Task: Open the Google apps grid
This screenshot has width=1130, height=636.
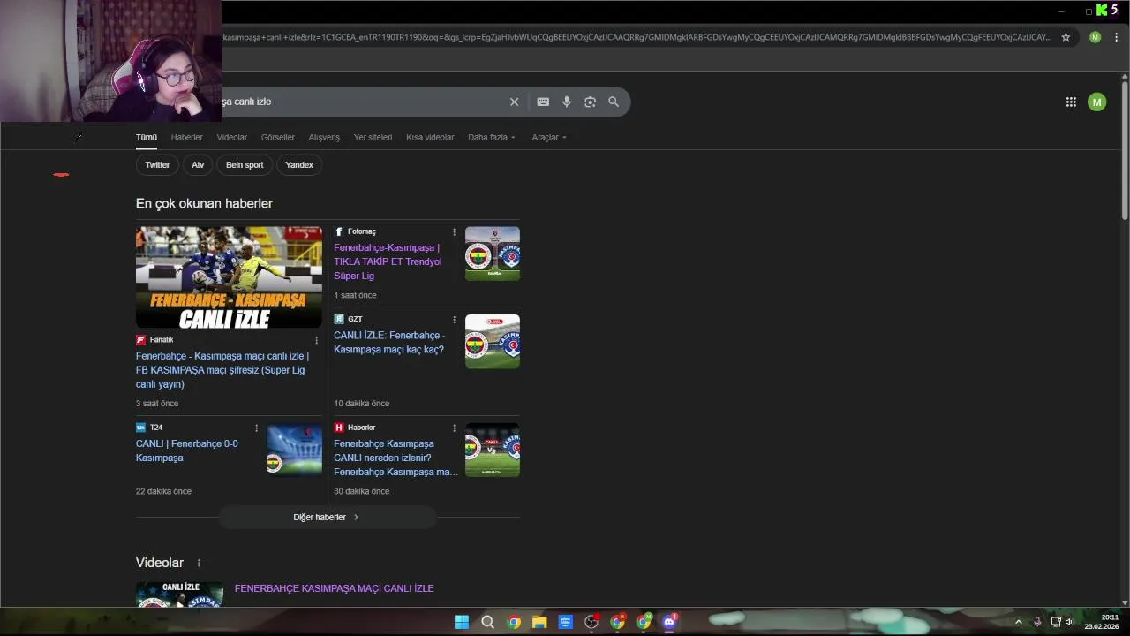Action: click(x=1071, y=102)
